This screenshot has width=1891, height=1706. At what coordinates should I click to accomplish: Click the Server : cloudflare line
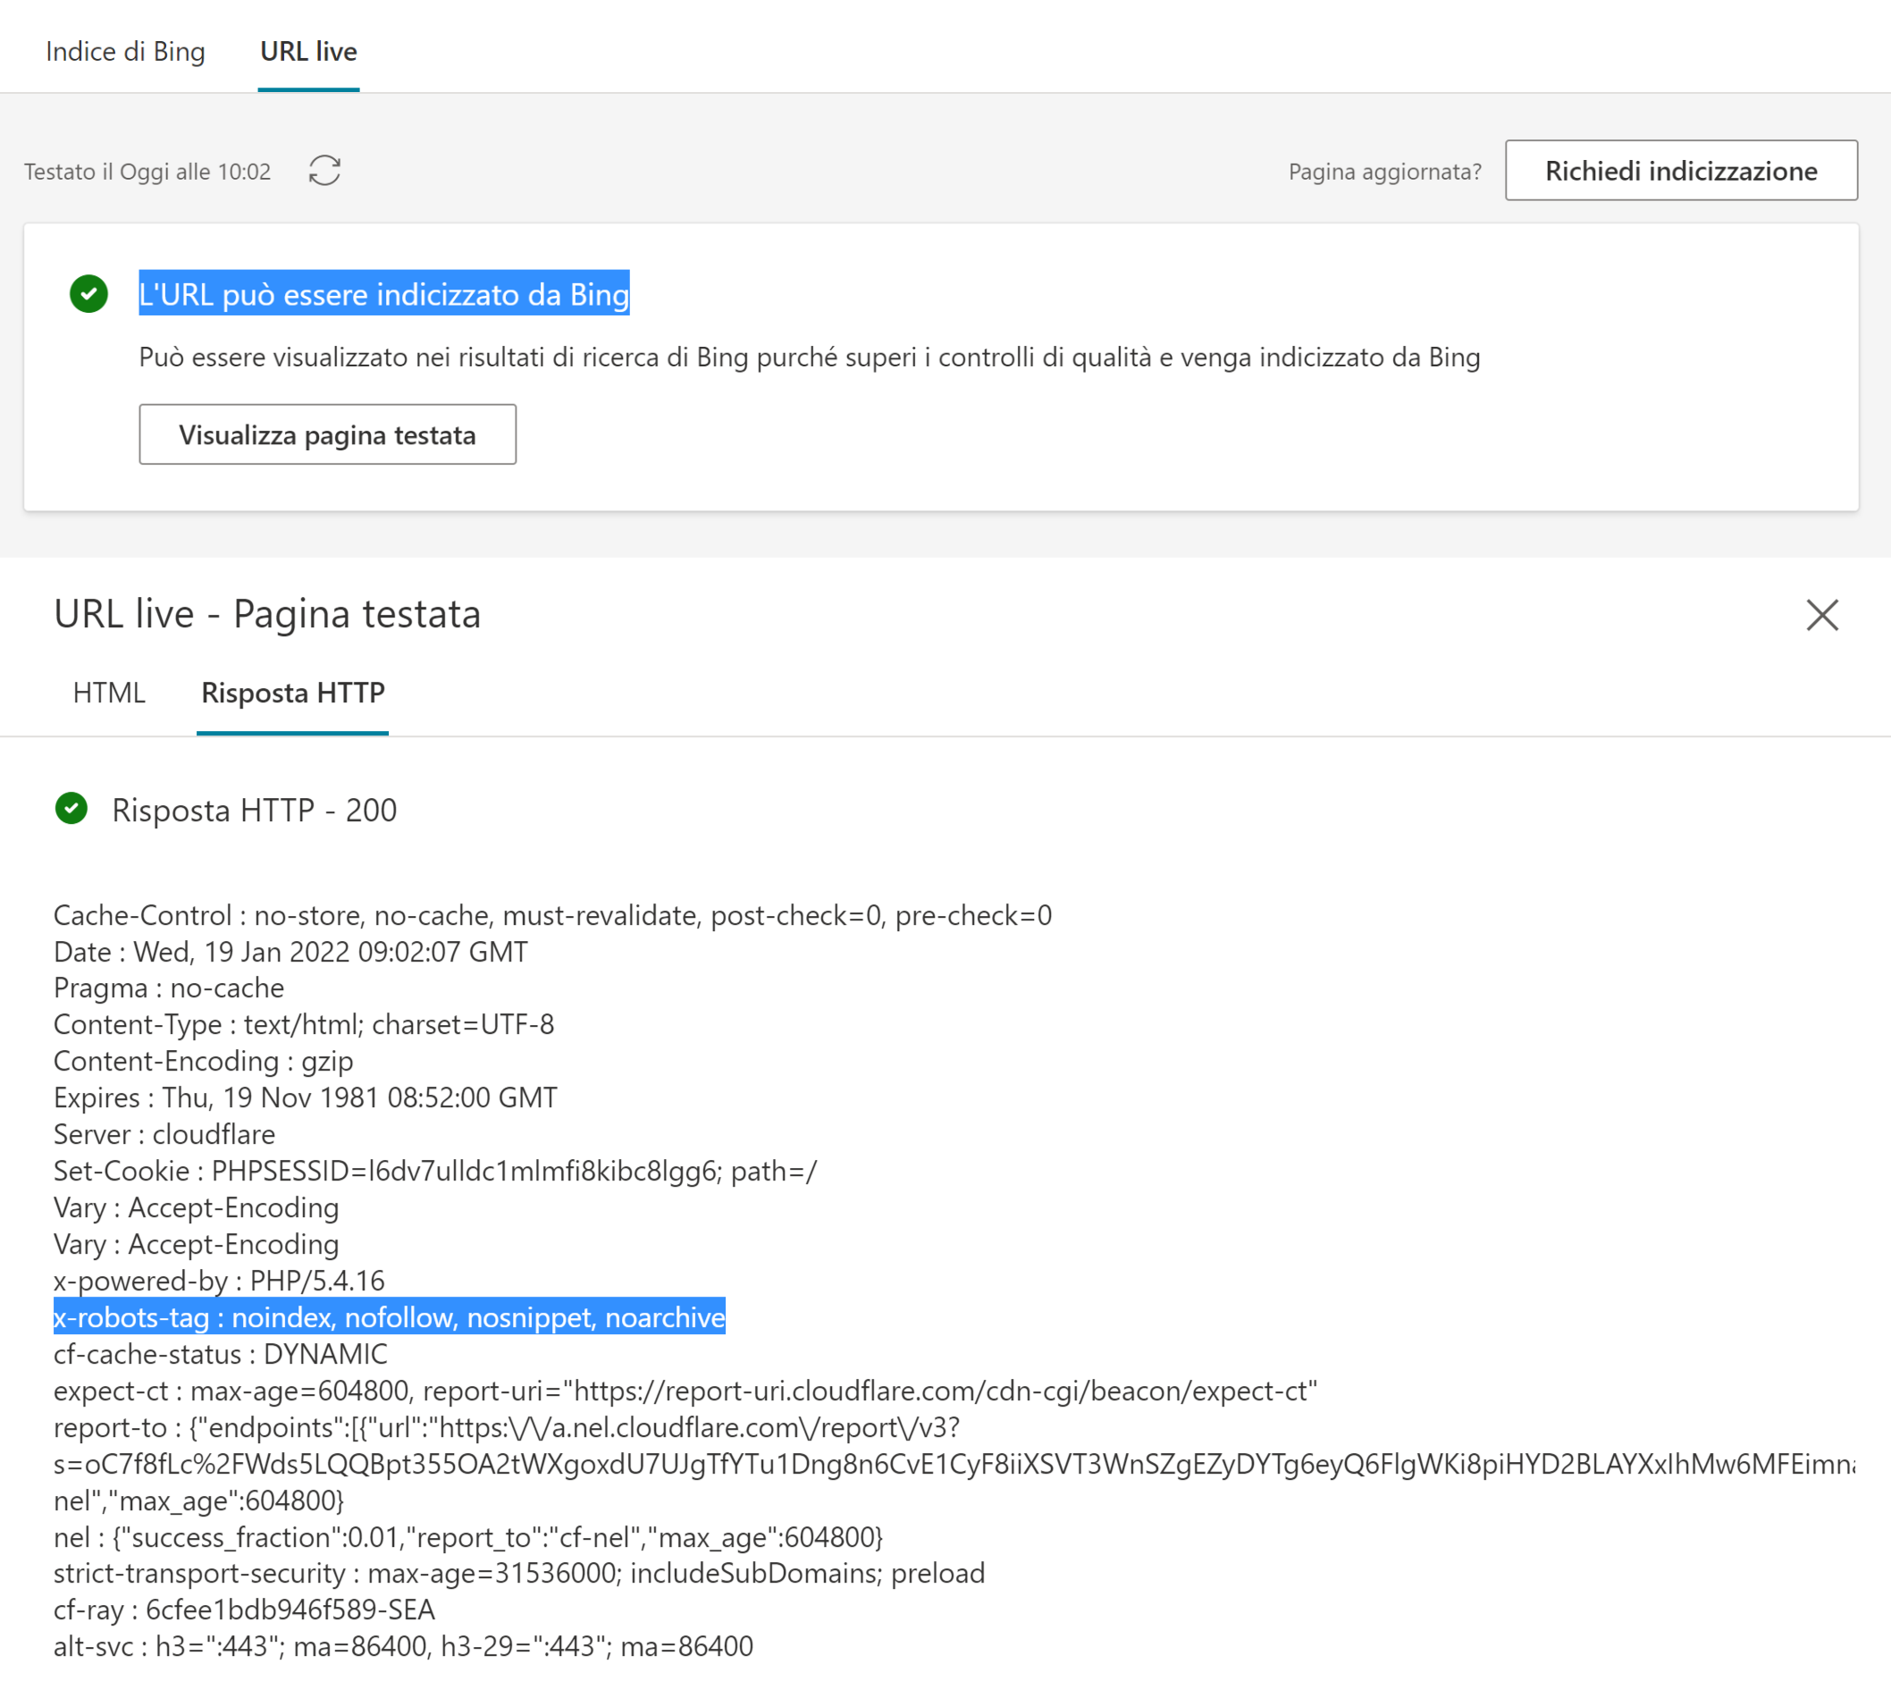point(164,1134)
